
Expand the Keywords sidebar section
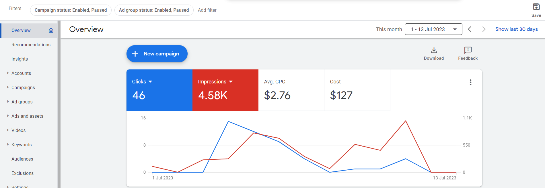click(8, 144)
